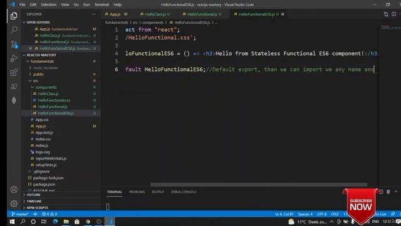Switch to the Output panel tab
Image resolution: width=401 pixels, height=226 pixels.
click(158, 192)
